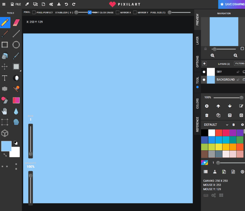
Task: Open the Tool side tab
Action: pyautogui.click(x=197, y=82)
